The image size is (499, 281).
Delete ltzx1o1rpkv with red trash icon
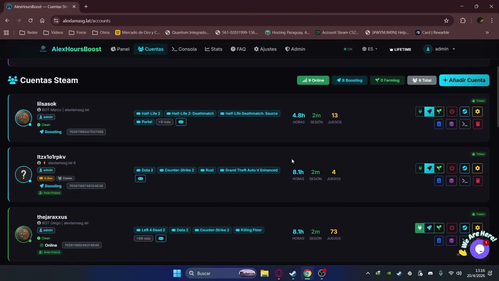pyautogui.click(x=478, y=181)
